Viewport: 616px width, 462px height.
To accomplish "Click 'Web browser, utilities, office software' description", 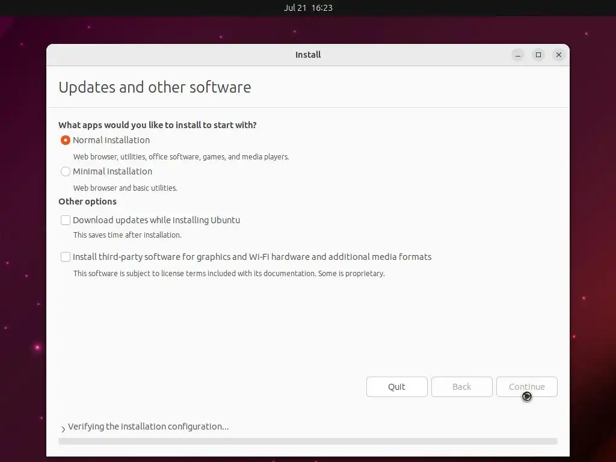I will pyautogui.click(x=181, y=157).
